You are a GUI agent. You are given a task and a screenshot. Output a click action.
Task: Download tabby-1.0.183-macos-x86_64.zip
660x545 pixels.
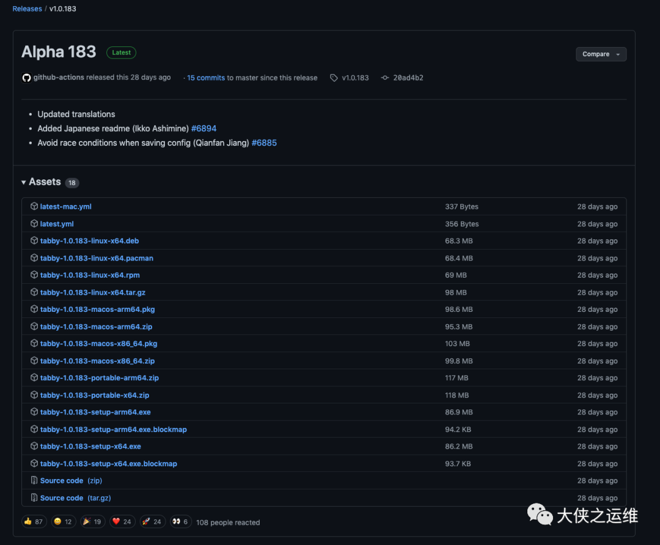97,361
